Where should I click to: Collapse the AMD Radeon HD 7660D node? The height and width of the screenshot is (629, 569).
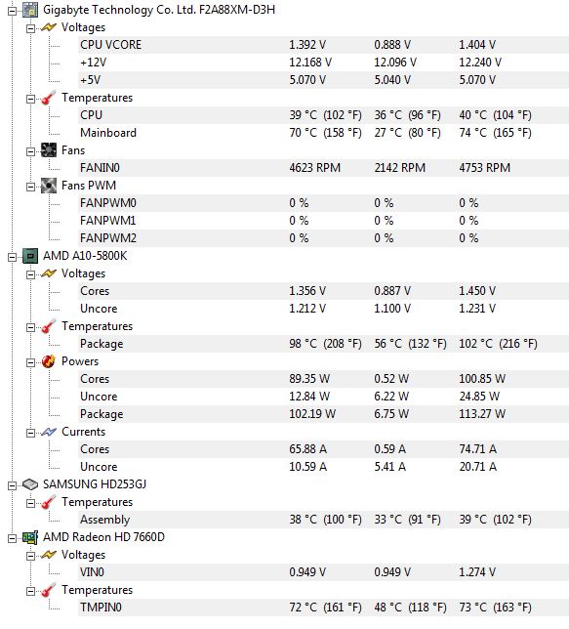click(x=13, y=538)
